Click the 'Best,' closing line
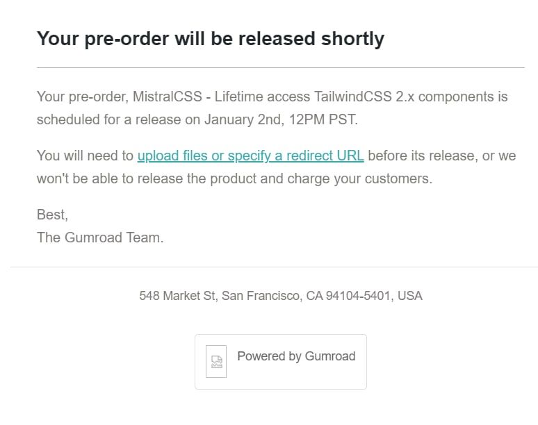 (x=53, y=215)
